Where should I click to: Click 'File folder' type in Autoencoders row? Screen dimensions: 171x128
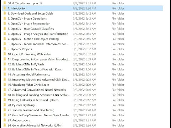tap(118, 121)
